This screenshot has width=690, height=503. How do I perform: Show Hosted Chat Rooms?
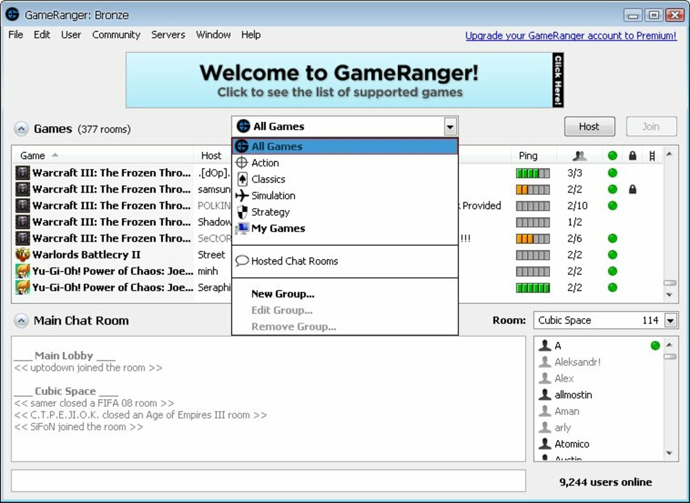[345, 260]
